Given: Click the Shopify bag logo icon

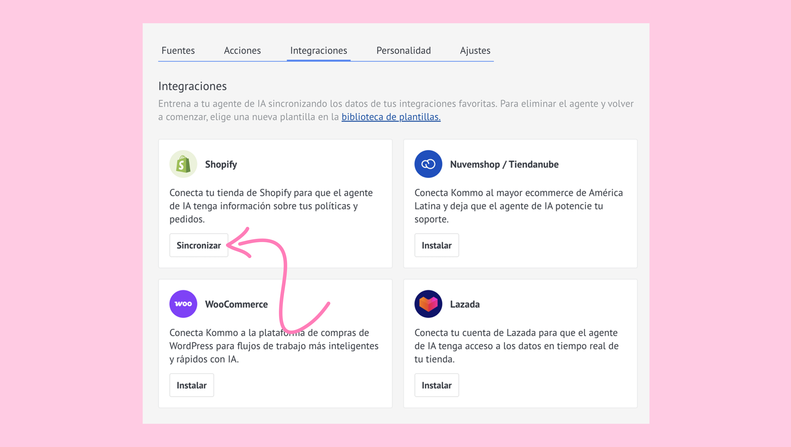Looking at the screenshot, I should (x=183, y=164).
